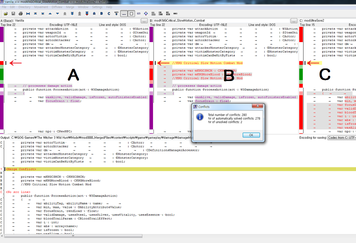Toggle line numbers display (123)
This screenshot has height=243, width=356.
tap(138, 14)
